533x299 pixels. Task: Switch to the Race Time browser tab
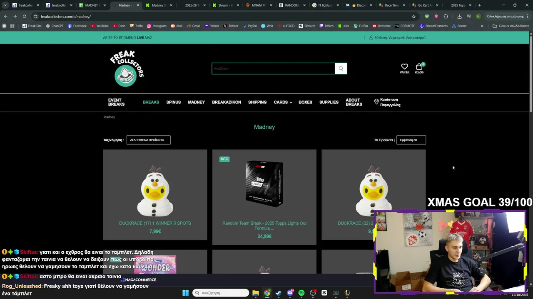(x=391, y=5)
